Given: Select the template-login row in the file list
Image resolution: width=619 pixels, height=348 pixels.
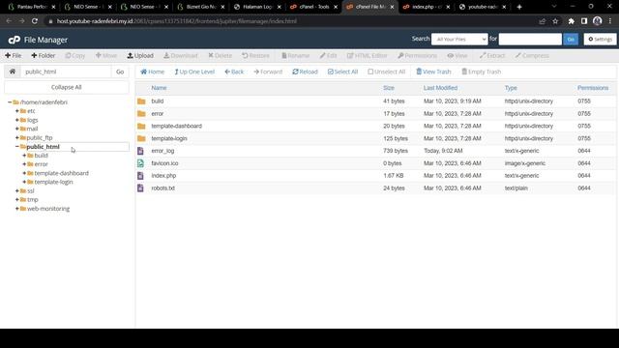Looking at the screenshot, I should pos(375,138).
